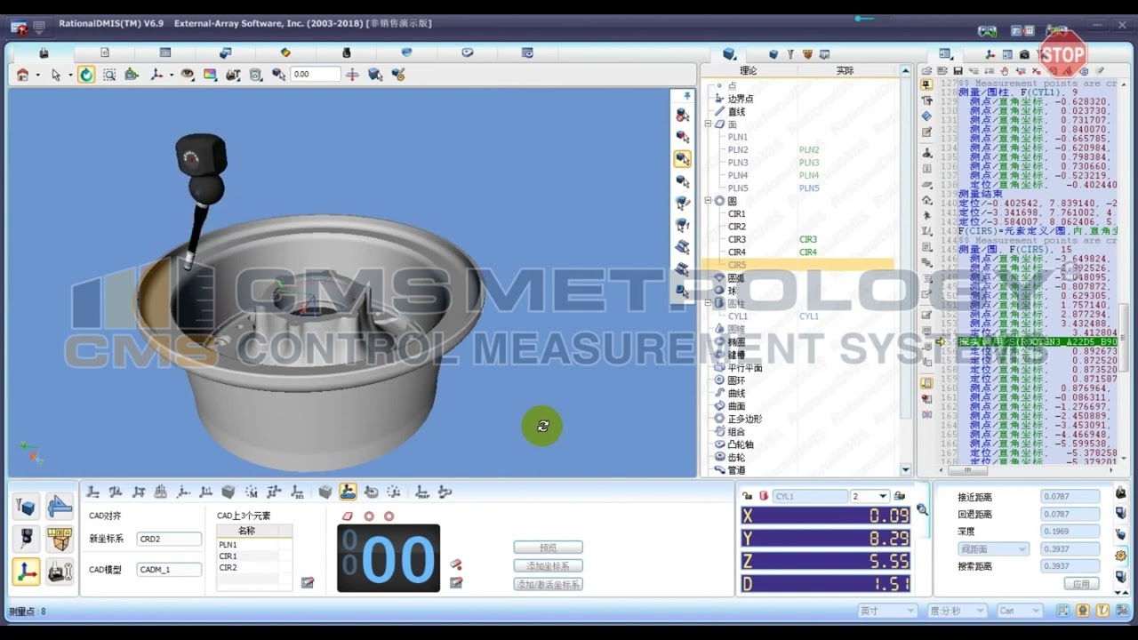Click the hand icon in the program editor toolbar
Screen dimensions: 1138x640
(1005, 70)
